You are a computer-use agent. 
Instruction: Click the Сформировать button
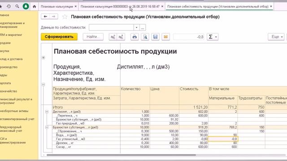[x=59, y=37]
